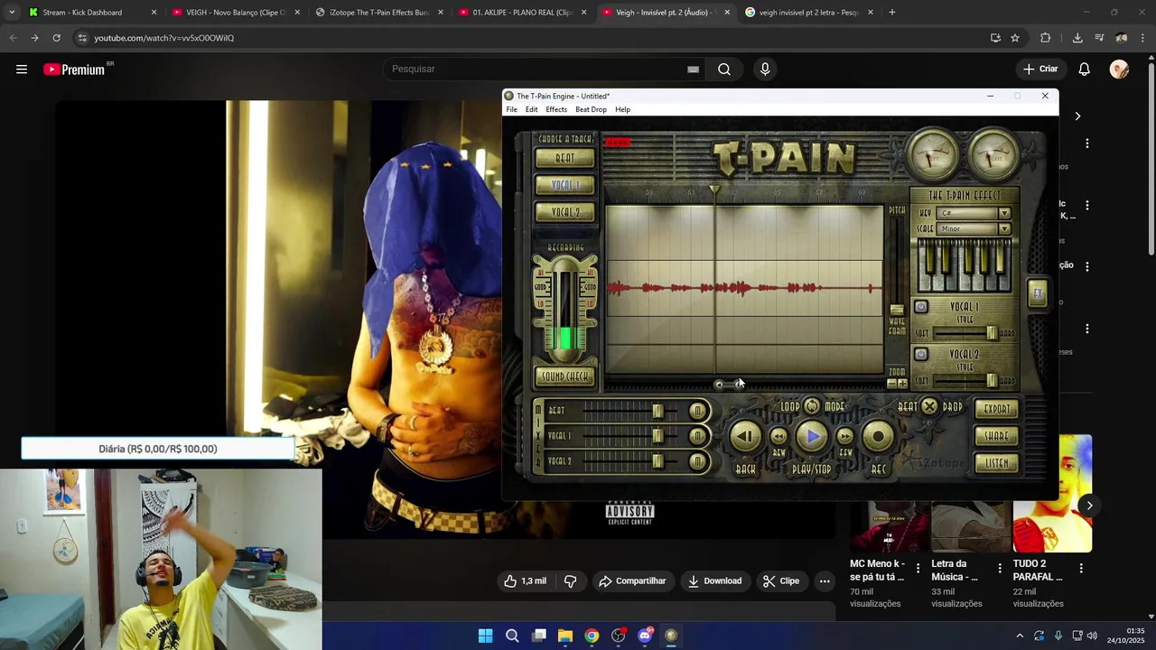1156x650 pixels.
Task: Click the YouTube Download button
Action: (714, 581)
